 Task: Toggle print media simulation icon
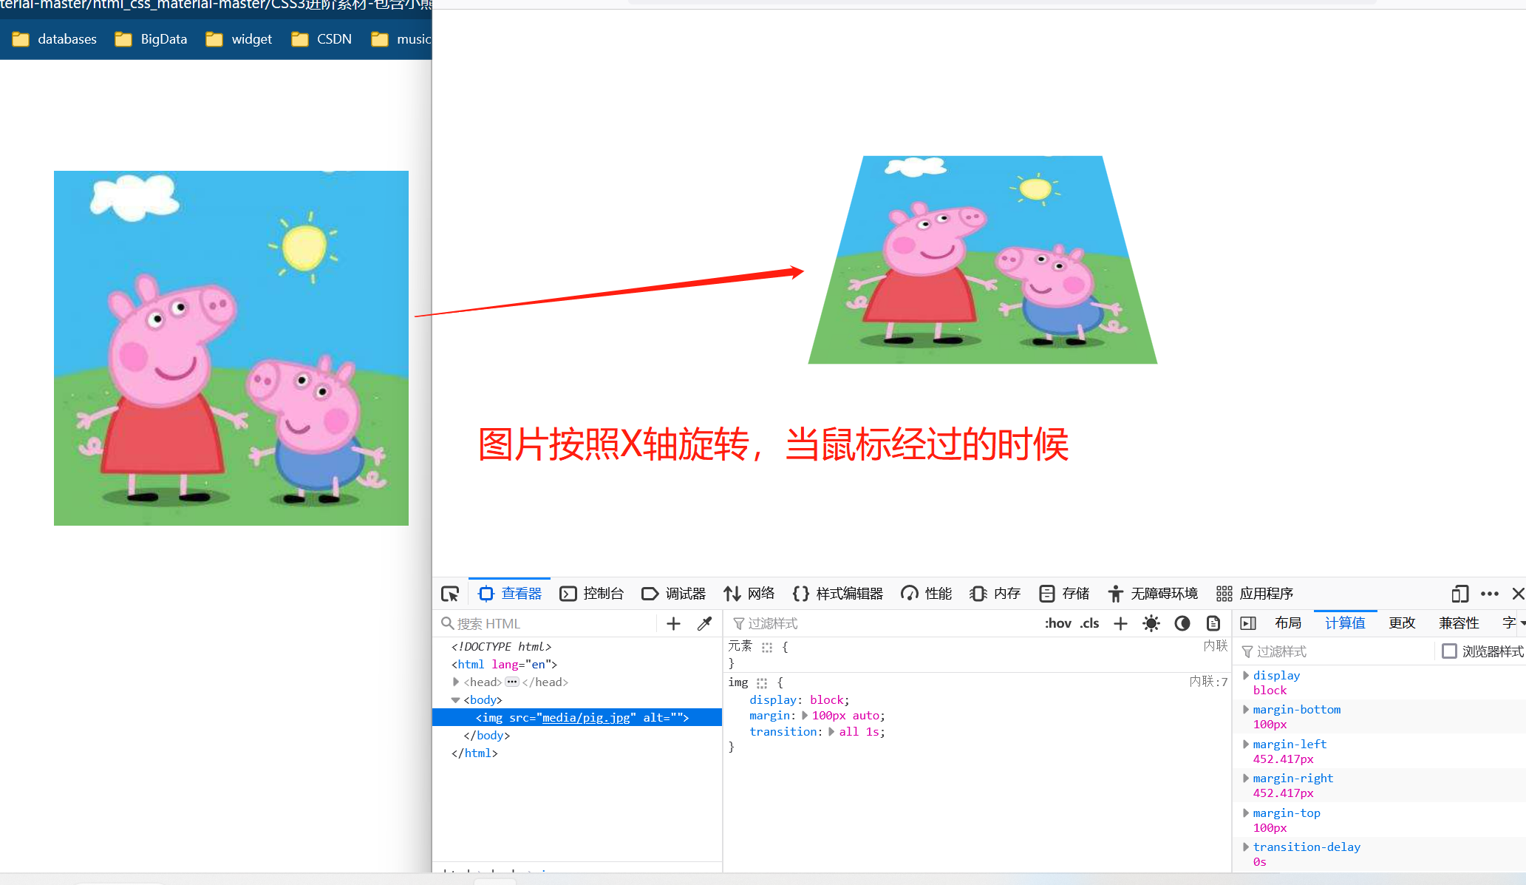[1213, 623]
